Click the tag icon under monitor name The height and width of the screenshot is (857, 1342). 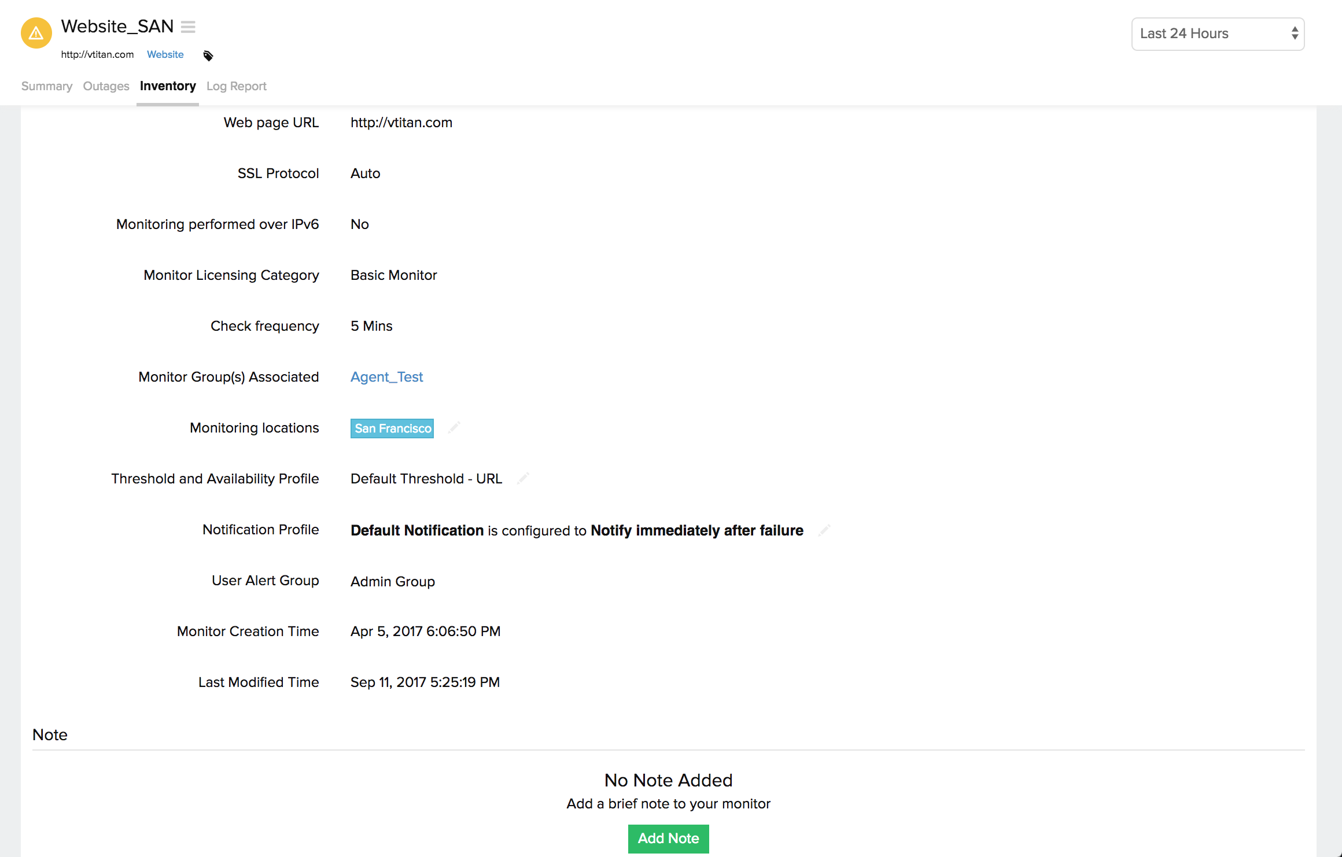pyautogui.click(x=208, y=56)
